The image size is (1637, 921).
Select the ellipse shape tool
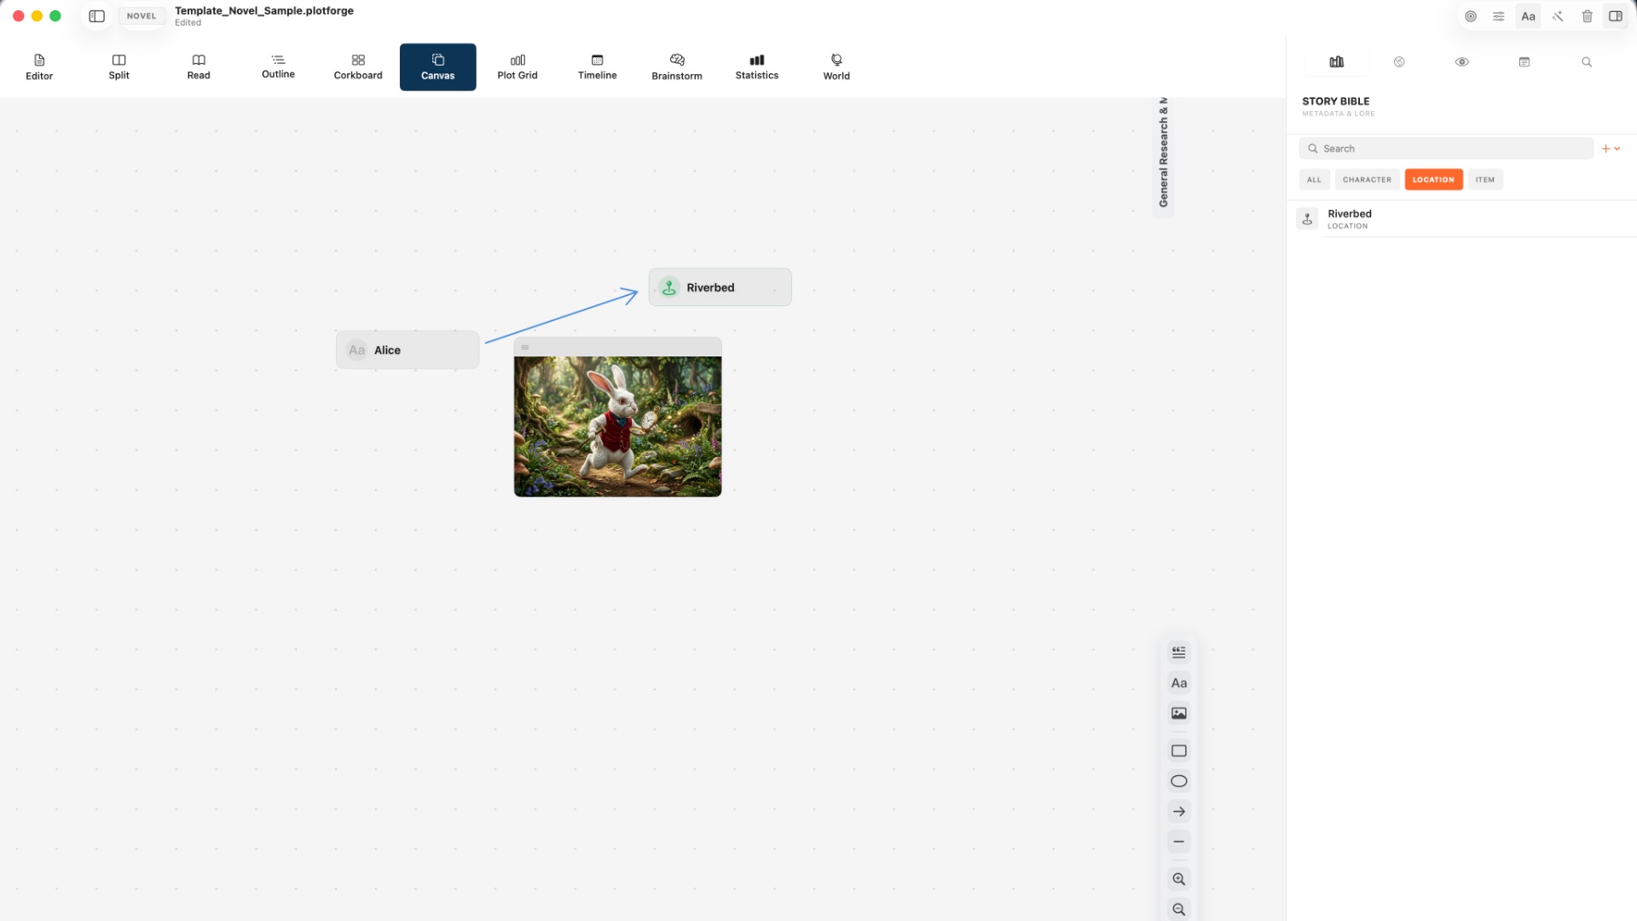coord(1179,781)
